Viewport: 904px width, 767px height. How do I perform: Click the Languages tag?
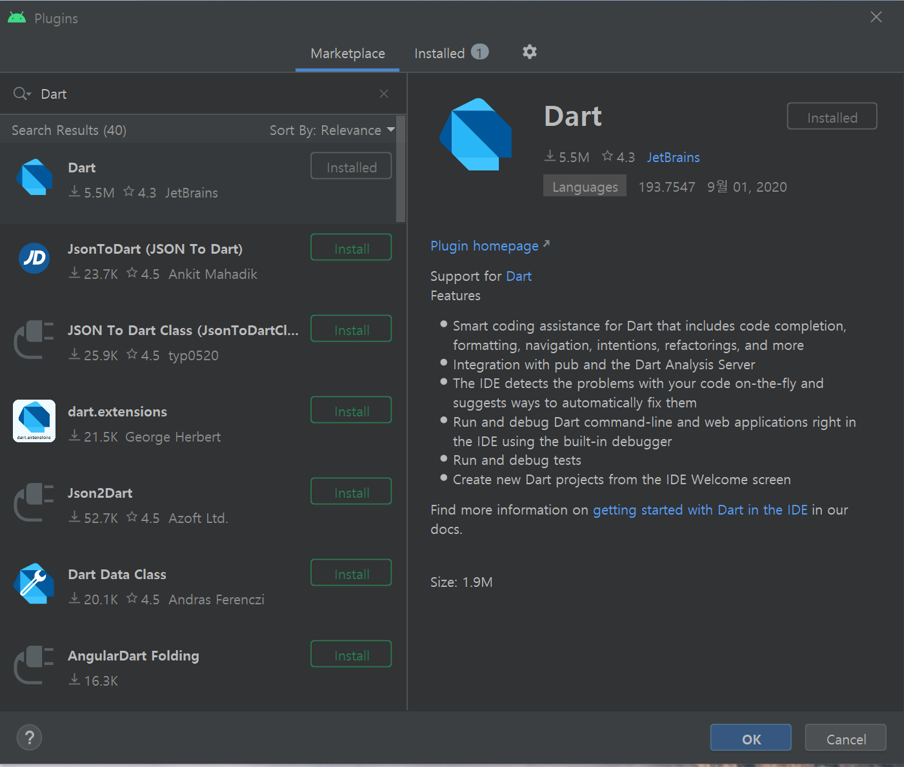(585, 186)
